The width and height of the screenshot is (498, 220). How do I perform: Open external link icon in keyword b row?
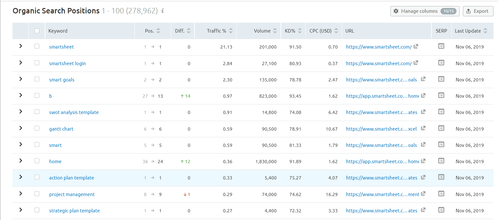423,95
